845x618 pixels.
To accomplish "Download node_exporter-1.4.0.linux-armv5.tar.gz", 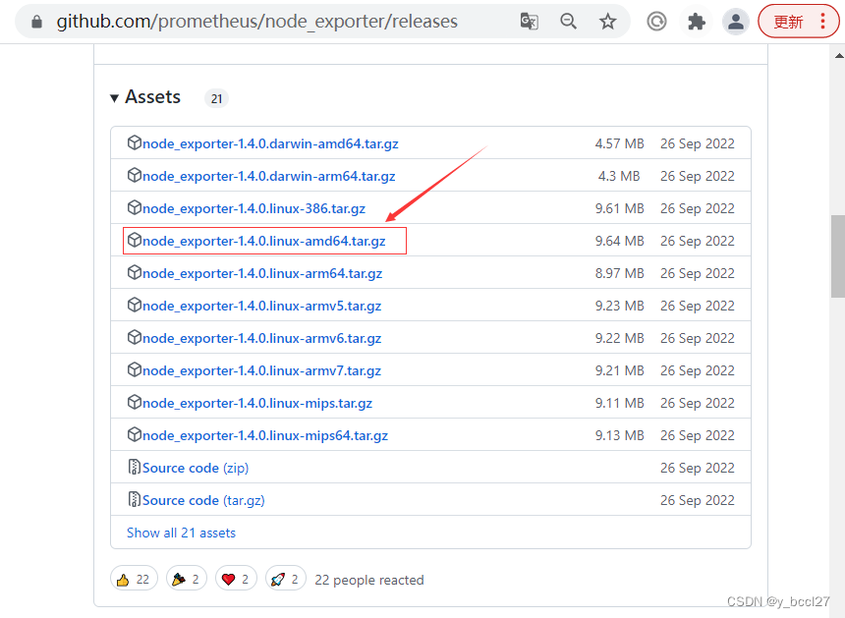I will pos(261,306).
